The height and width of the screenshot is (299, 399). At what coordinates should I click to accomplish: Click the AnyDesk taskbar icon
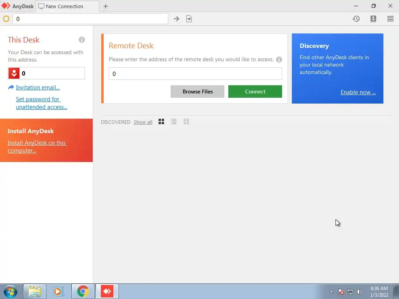point(107,291)
